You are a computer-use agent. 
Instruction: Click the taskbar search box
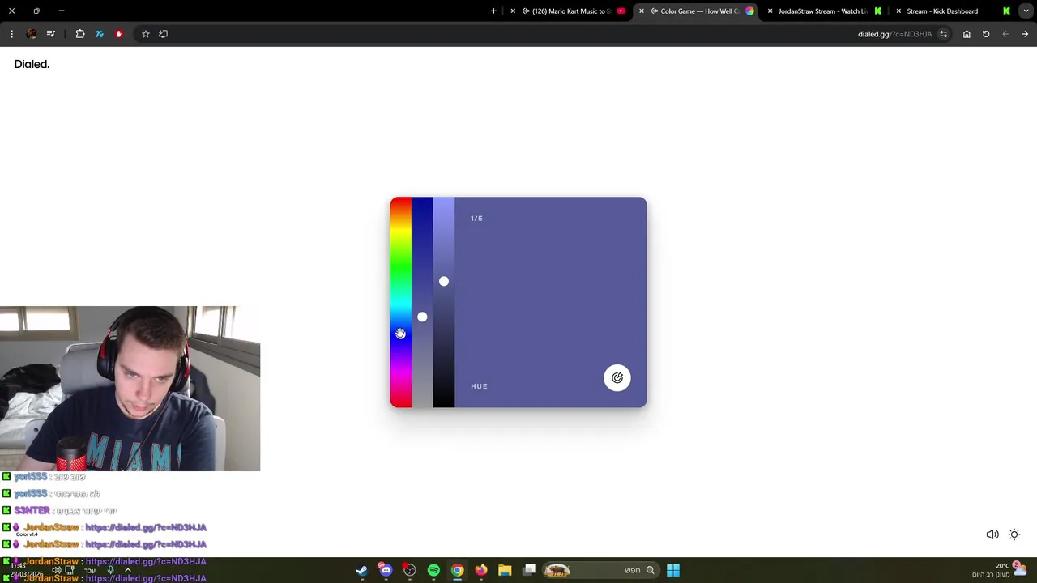pyautogui.click(x=600, y=570)
